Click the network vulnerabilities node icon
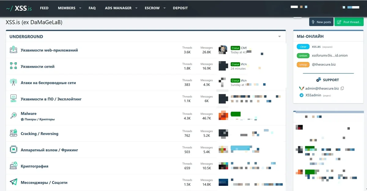The height and width of the screenshot is (191, 367). 13,66
